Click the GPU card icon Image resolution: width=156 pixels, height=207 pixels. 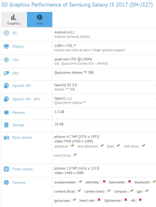6,73
